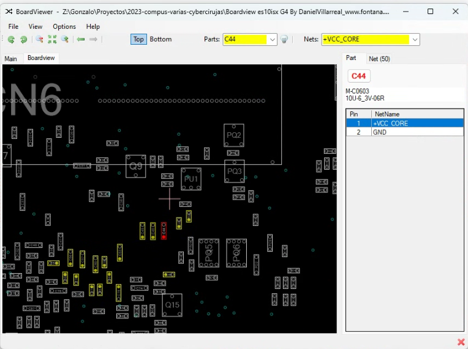This screenshot has width=468, height=349.
Task: Click the red C44 part label button
Action: click(x=359, y=76)
